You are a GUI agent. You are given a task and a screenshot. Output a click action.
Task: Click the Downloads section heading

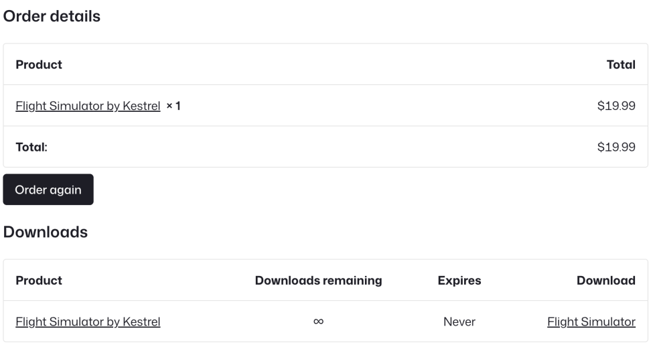(x=46, y=232)
